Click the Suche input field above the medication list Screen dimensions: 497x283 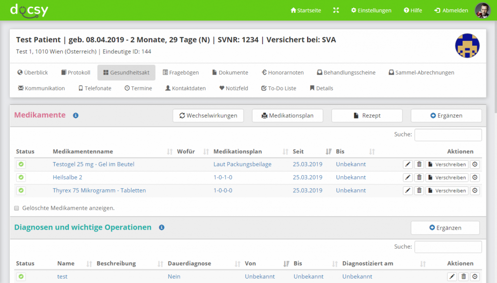click(x=447, y=134)
